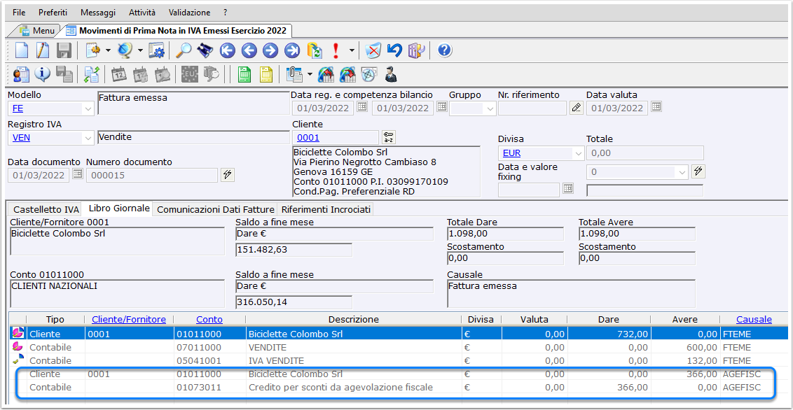Open the Divisa EUR dropdown
Screen dimensions: 793x410
pos(577,153)
